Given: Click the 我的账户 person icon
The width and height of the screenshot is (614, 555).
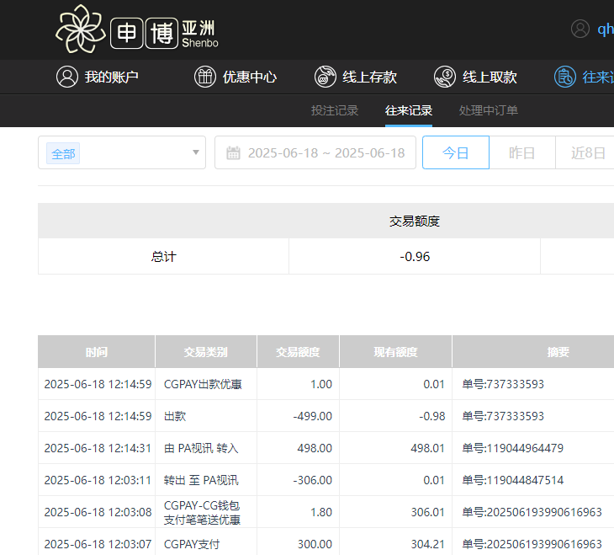Looking at the screenshot, I should pyautogui.click(x=66, y=77).
